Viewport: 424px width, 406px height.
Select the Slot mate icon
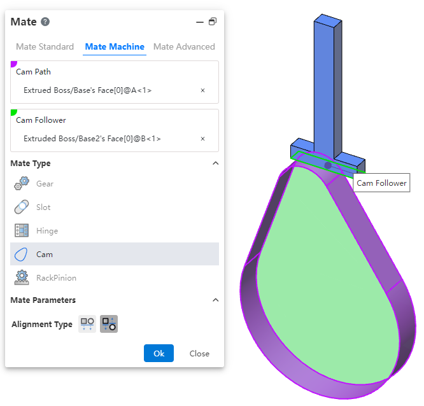pos(22,207)
